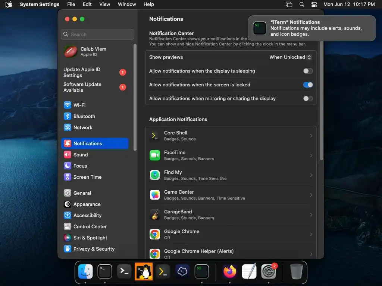
Task: Open System Settings from the Dock
Action: click(x=269, y=271)
